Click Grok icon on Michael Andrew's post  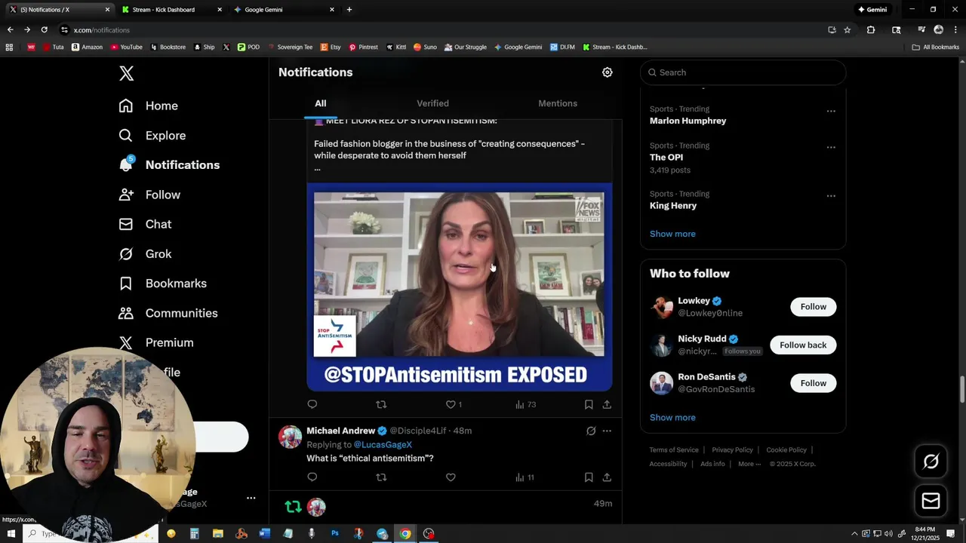click(591, 431)
